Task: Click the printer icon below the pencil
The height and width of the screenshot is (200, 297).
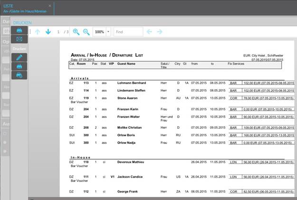Action: click(19, 67)
